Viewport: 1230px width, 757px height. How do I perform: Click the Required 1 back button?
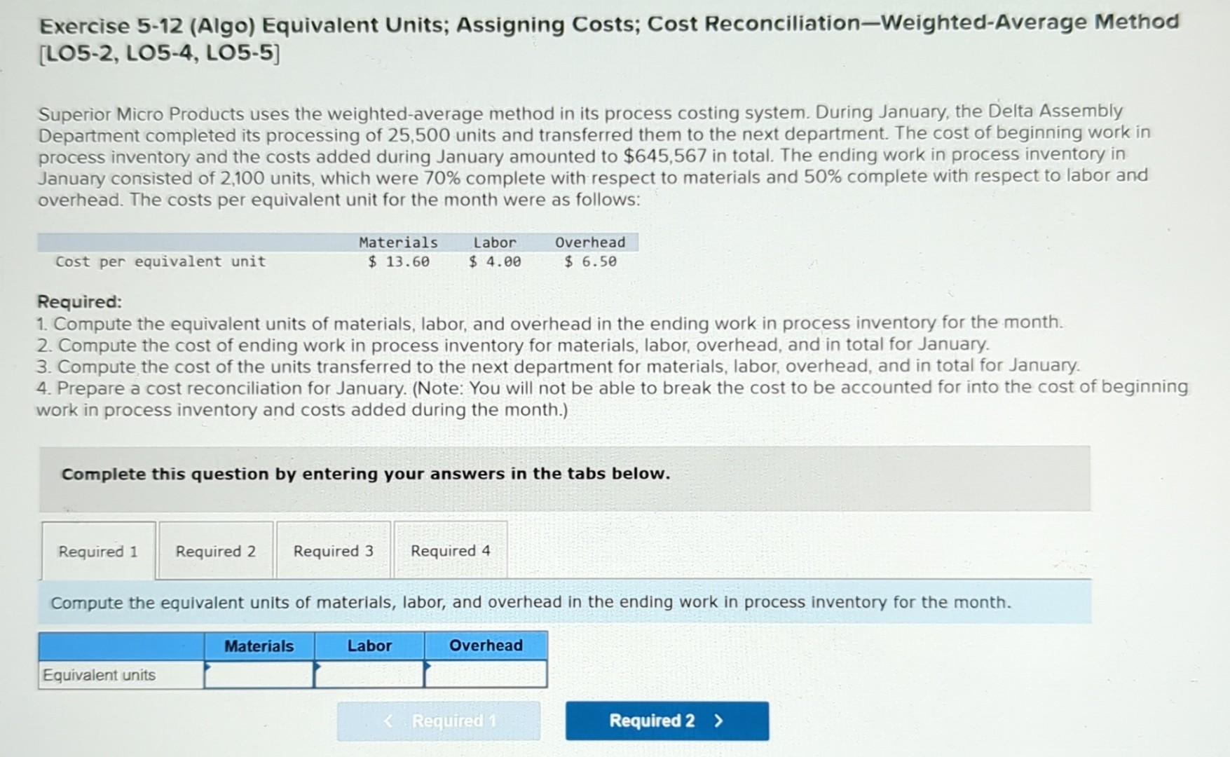click(x=439, y=721)
